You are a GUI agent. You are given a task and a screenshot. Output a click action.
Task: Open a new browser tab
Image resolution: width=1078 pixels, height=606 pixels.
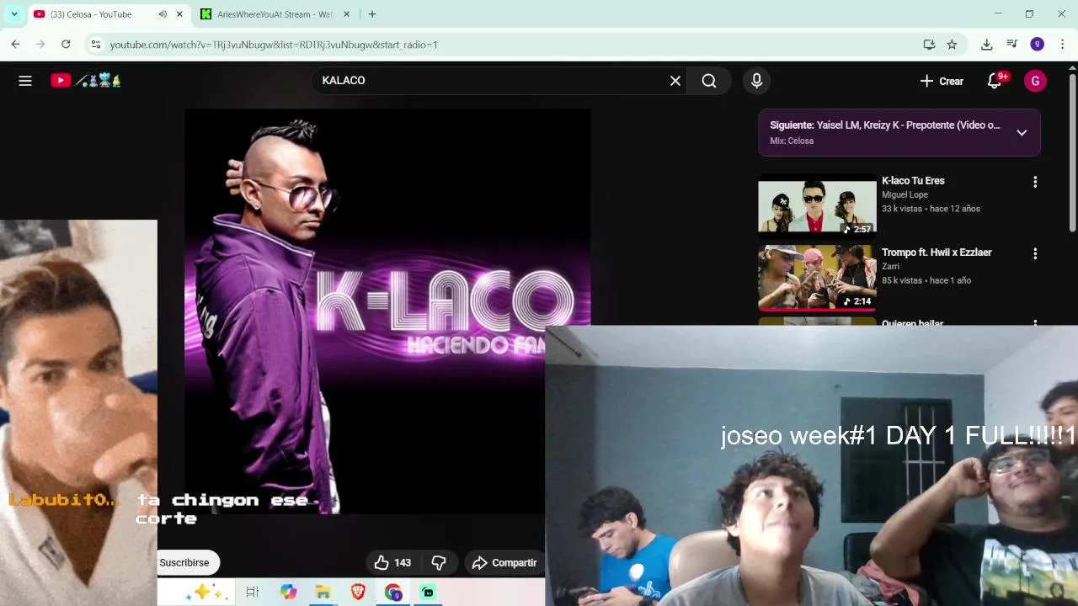[x=372, y=14]
